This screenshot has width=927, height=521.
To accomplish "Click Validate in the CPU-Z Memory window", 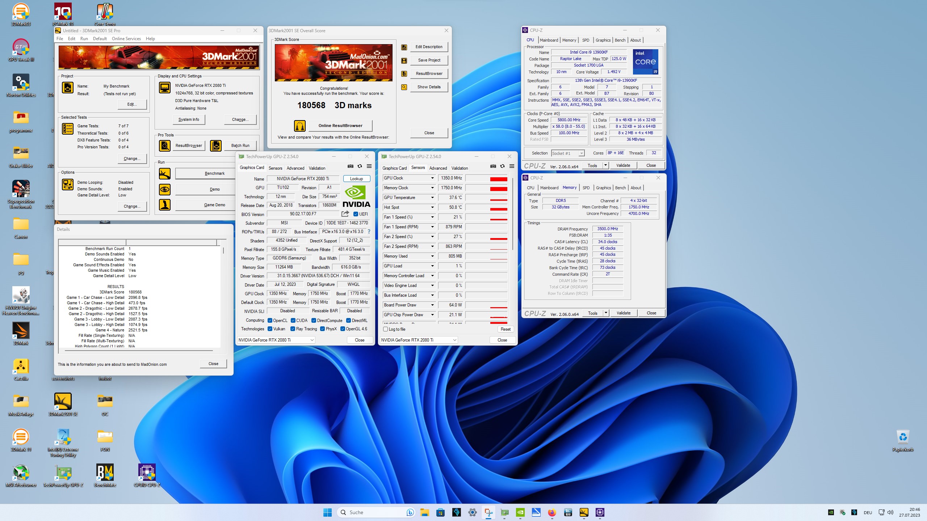I will [623, 313].
